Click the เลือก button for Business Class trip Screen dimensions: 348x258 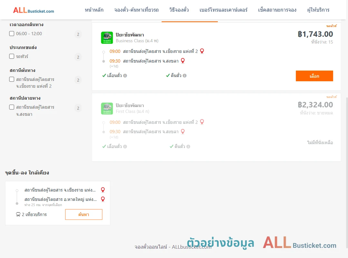click(x=314, y=76)
